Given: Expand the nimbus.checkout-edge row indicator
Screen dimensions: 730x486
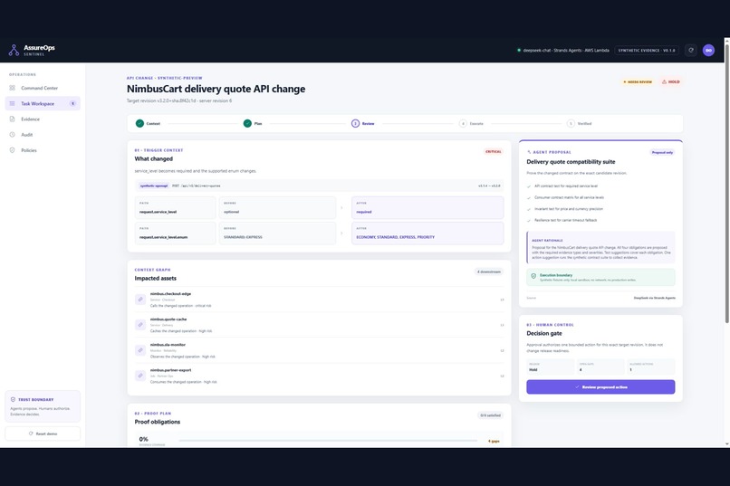Looking at the screenshot, I should pyautogui.click(x=502, y=300).
